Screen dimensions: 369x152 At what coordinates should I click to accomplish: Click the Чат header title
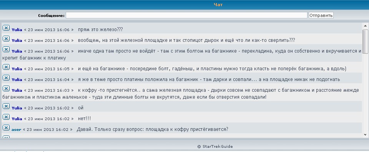point(218,5)
